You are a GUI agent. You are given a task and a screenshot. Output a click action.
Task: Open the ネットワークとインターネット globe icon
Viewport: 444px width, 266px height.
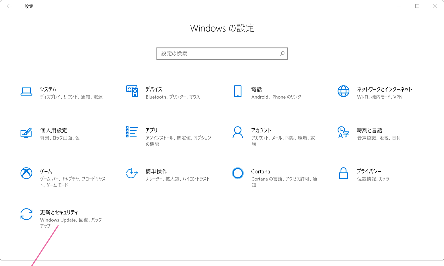point(344,91)
